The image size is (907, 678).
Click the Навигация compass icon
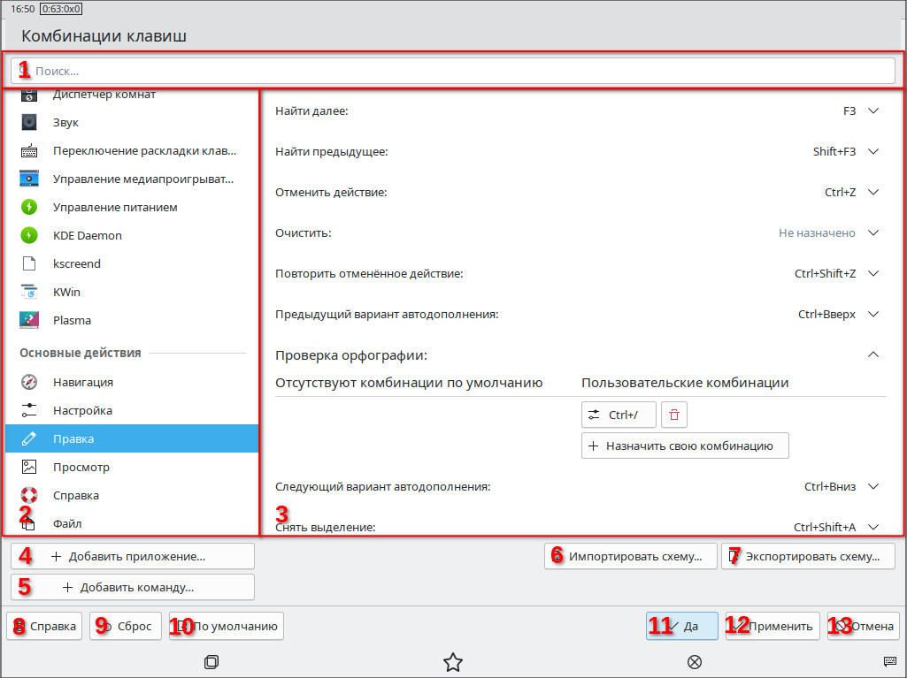29,382
